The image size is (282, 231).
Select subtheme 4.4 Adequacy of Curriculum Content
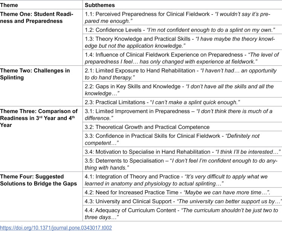point(182,213)
